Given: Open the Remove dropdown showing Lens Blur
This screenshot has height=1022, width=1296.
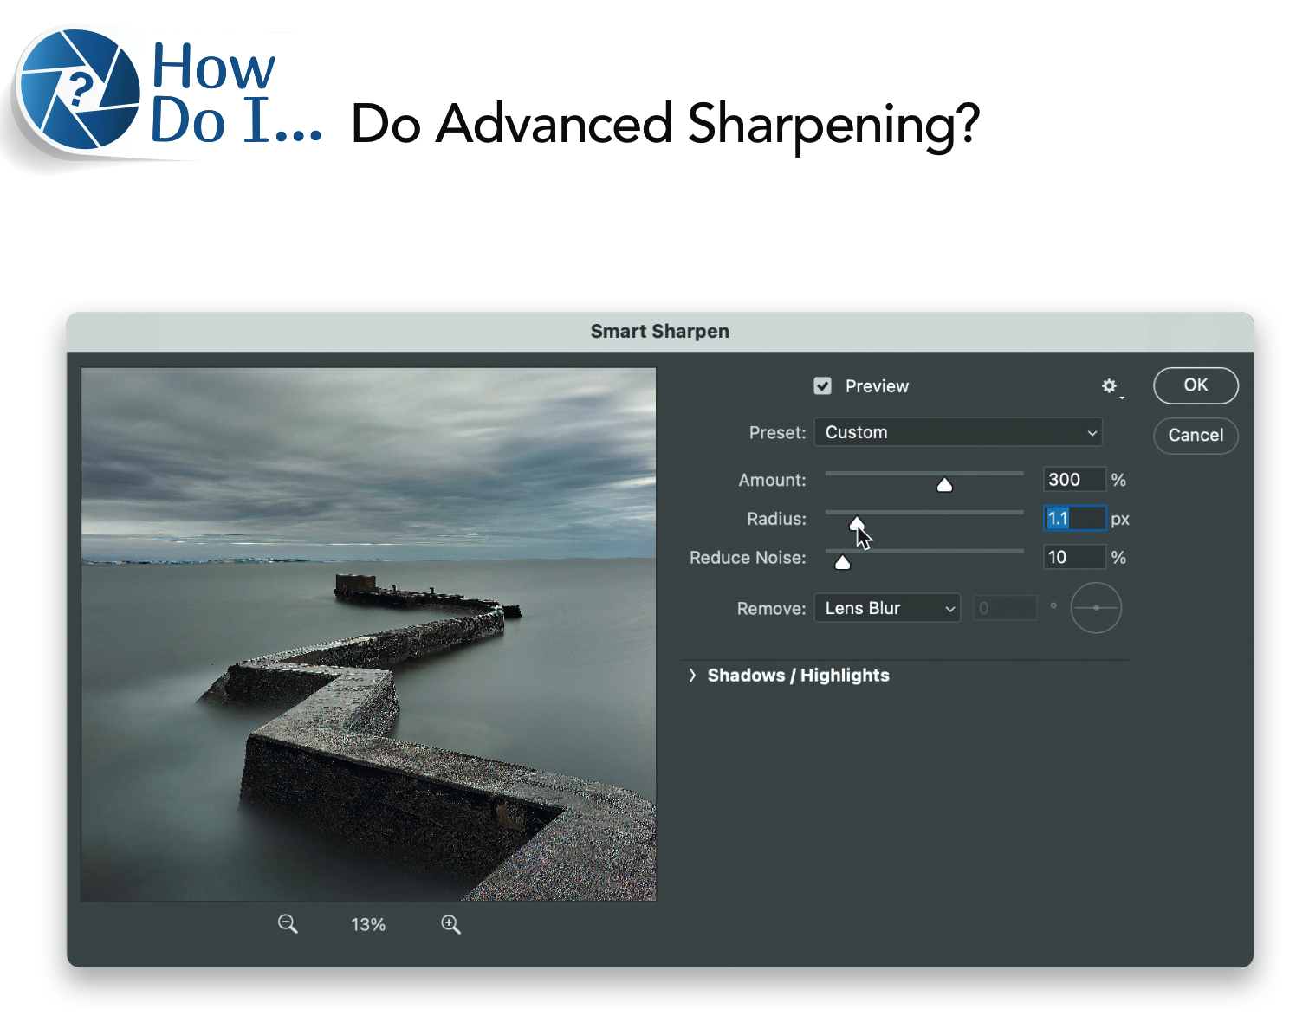Looking at the screenshot, I should tap(886, 608).
